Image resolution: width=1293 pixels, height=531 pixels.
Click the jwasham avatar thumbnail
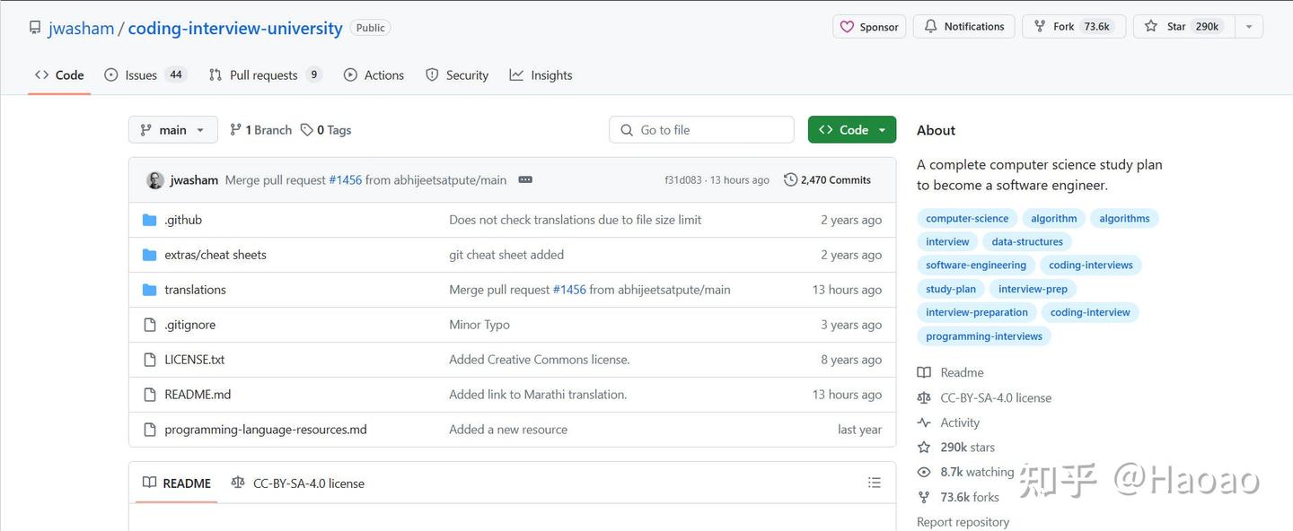click(x=155, y=180)
